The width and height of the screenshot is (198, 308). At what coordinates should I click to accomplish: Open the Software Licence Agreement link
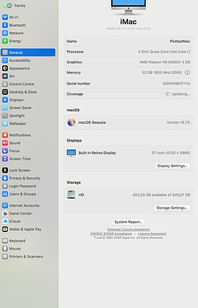point(128,229)
